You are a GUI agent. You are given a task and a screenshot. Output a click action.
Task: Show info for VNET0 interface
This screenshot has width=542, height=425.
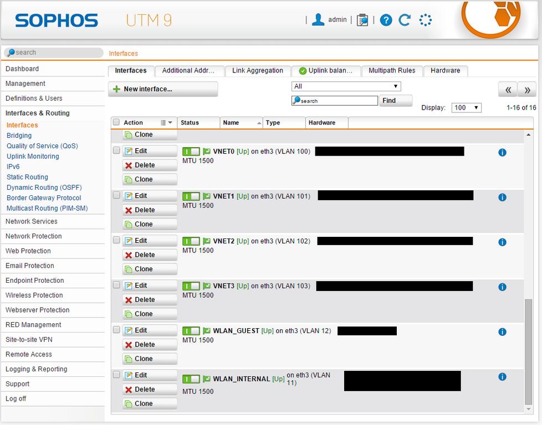click(x=502, y=152)
